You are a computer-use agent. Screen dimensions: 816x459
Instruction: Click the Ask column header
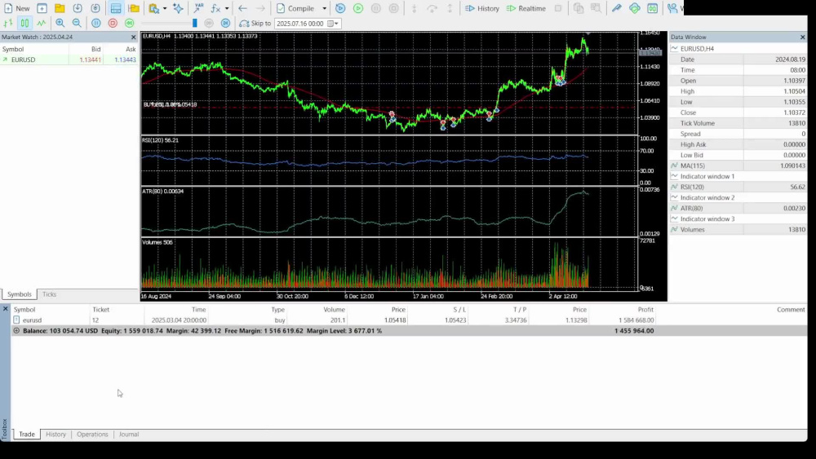(x=131, y=49)
